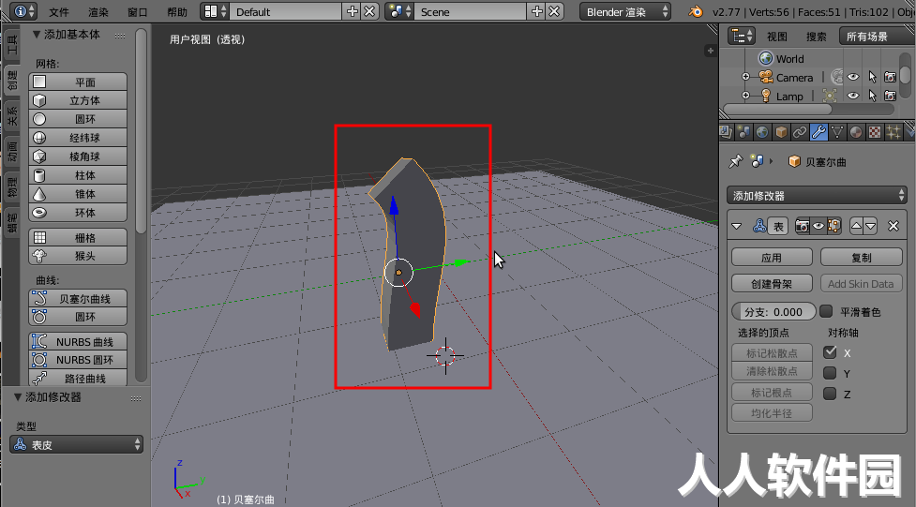Expand the Lamp item in outliner
916x507 pixels.
coord(746,96)
